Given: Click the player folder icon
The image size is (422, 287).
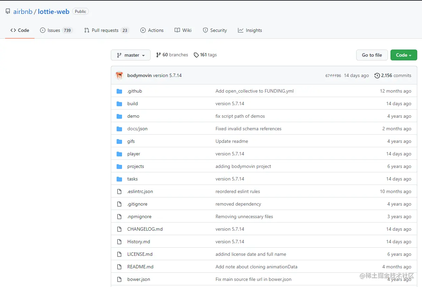Looking at the screenshot, I should pos(119,154).
